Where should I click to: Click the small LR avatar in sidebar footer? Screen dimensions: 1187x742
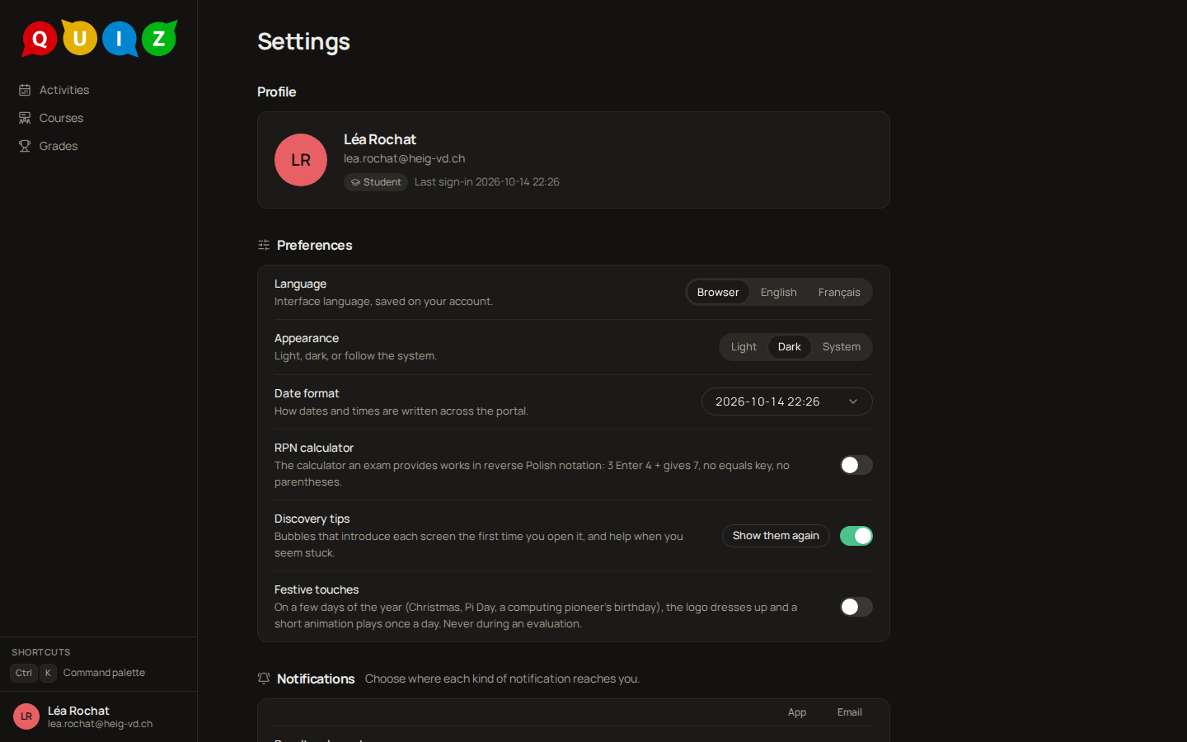[26, 716]
